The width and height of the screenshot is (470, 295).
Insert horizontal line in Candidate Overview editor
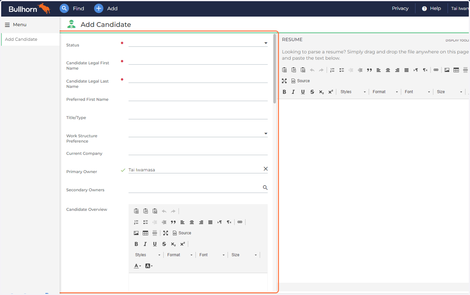click(x=155, y=233)
